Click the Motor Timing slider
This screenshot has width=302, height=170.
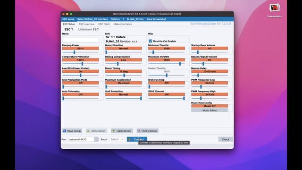[x=124, y=76]
